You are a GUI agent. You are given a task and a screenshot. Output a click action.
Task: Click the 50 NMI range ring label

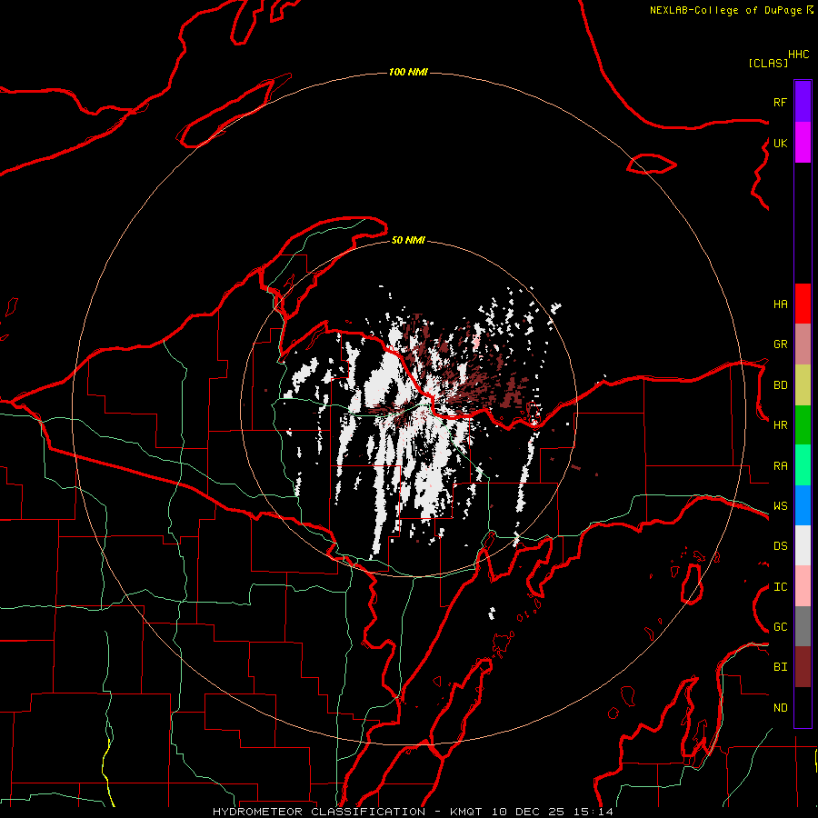point(408,240)
